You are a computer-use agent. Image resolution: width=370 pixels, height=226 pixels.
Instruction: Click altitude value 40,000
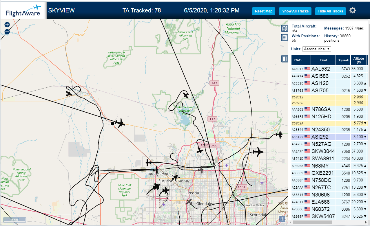(x=357, y=159)
